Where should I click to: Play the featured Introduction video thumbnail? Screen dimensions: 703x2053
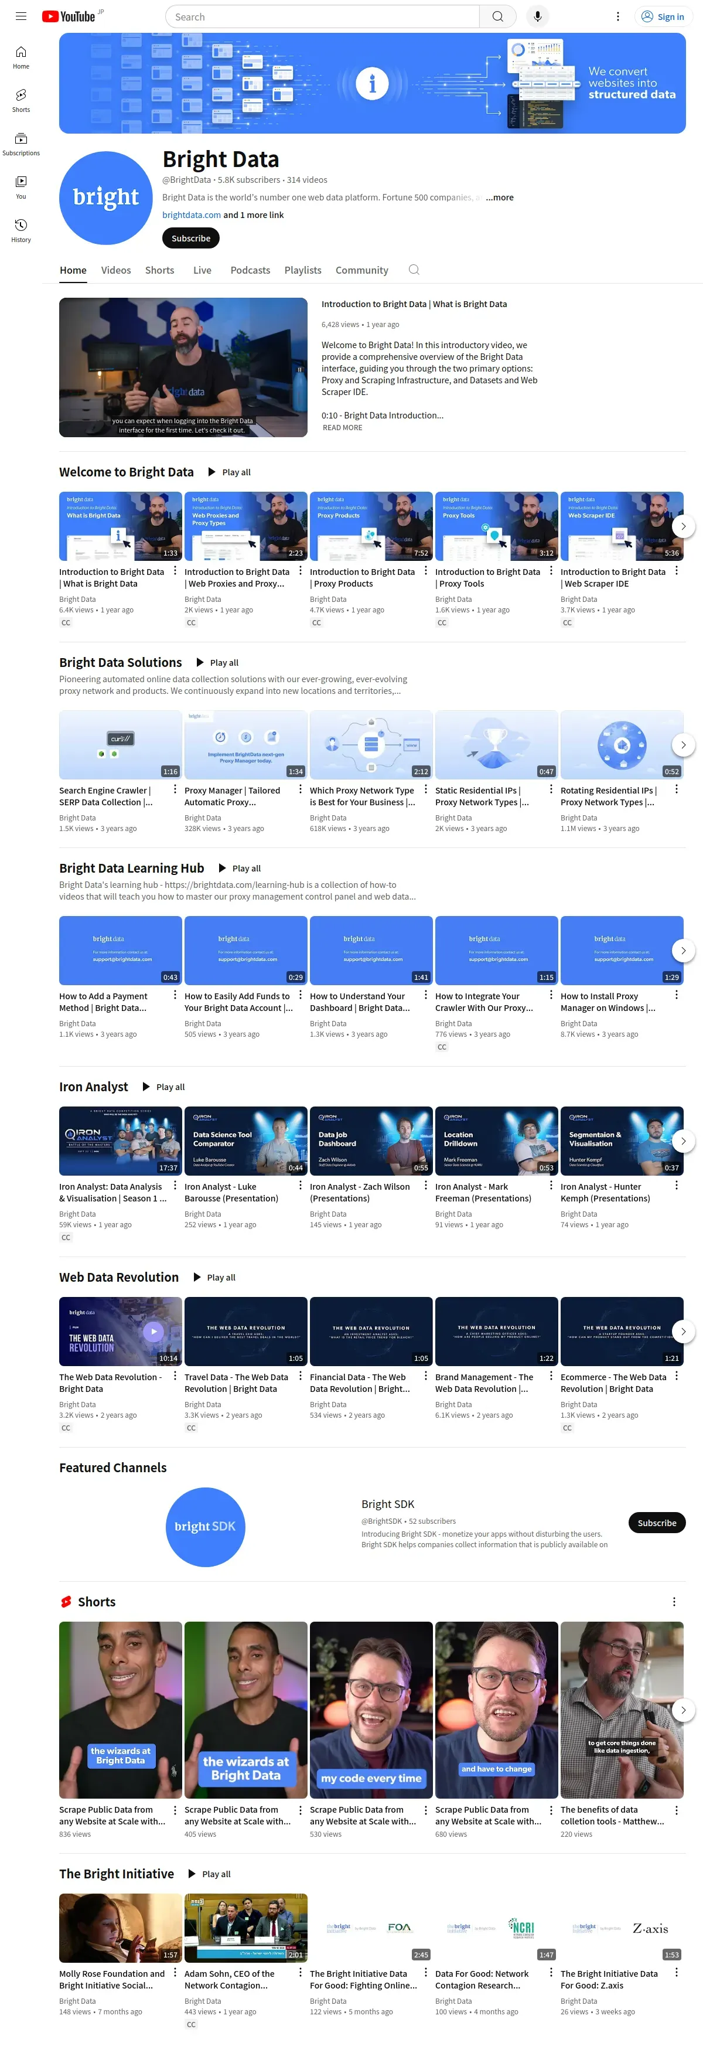click(x=183, y=367)
